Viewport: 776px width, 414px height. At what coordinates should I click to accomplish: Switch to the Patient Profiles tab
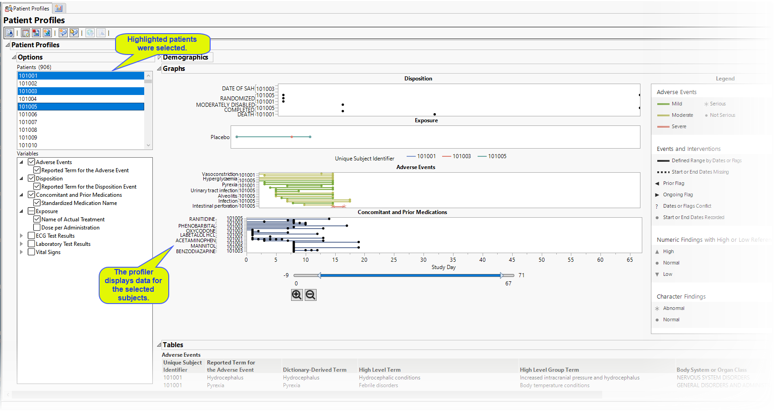coord(27,8)
